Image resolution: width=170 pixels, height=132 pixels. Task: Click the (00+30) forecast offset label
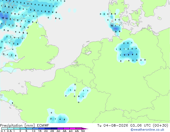160,126
